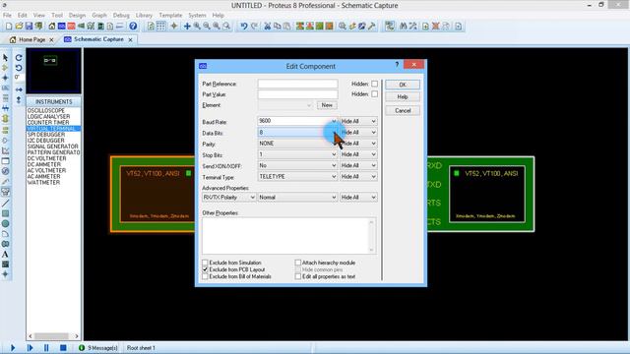
Task: Check Exclude from Bill of Materials
Action: pyautogui.click(x=205, y=276)
